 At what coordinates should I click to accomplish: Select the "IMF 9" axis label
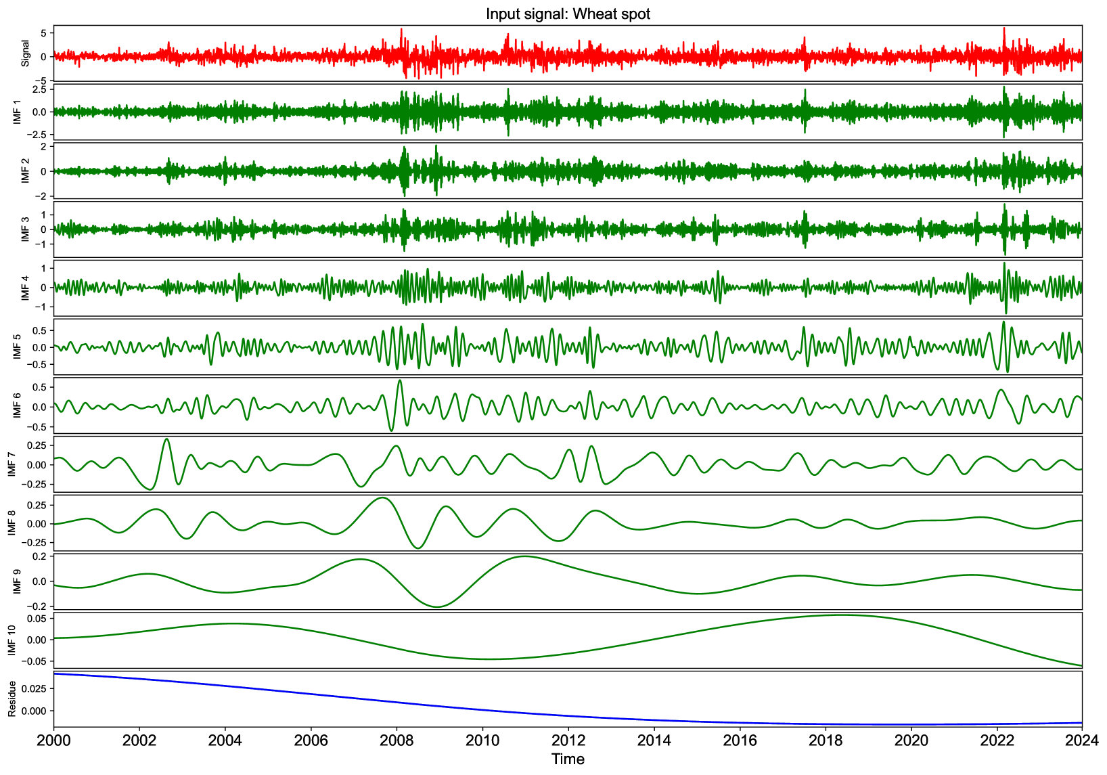(x=18, y=581)
